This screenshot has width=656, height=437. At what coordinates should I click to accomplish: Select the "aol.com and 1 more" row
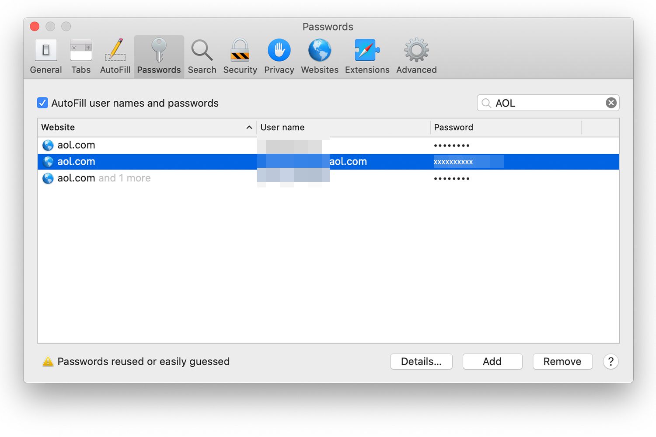coord(328,178)
